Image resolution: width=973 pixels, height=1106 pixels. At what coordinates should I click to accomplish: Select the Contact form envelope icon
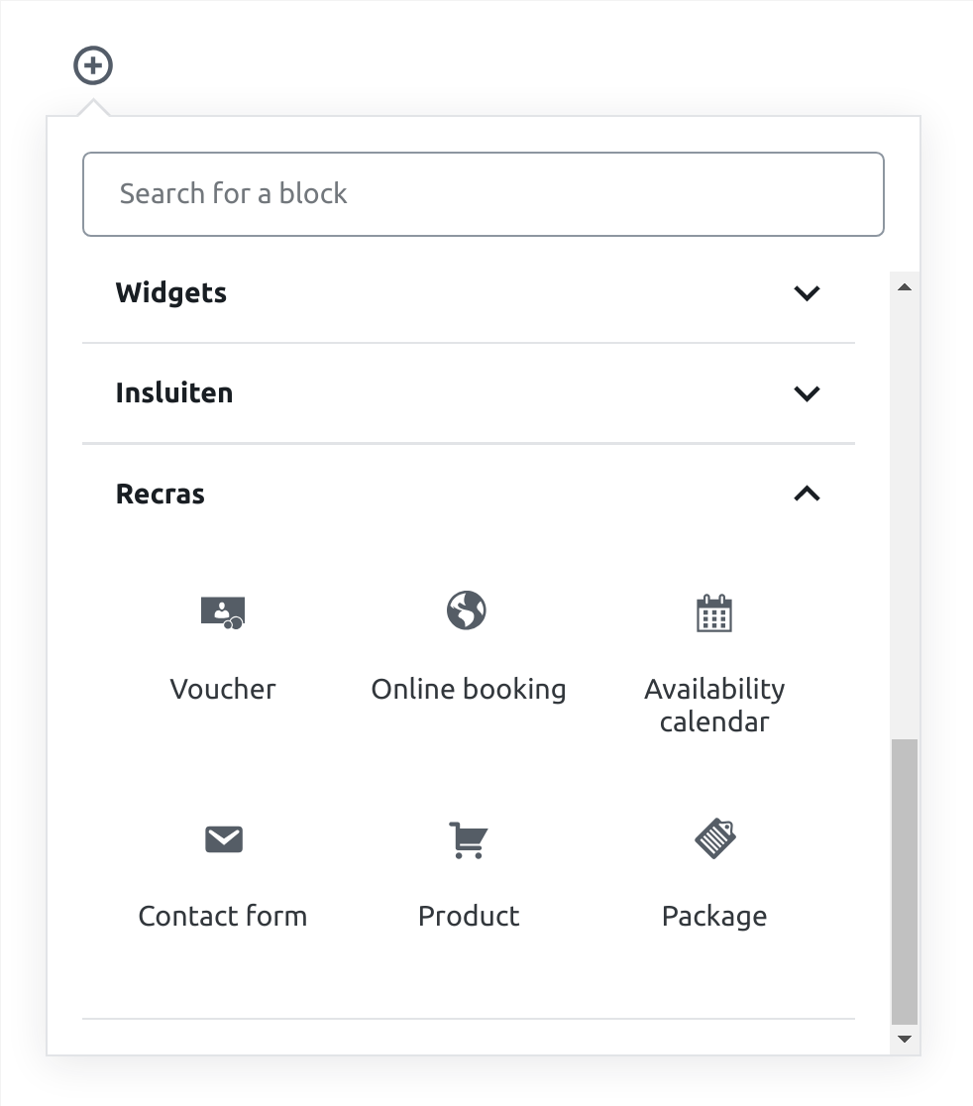[224, 839]
